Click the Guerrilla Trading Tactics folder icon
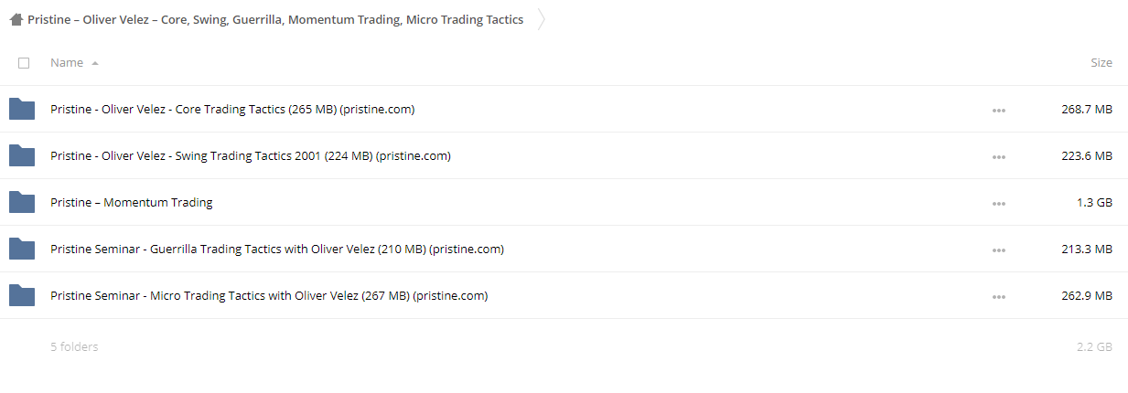Screen dimensions: 1128x393 point(22,250)
